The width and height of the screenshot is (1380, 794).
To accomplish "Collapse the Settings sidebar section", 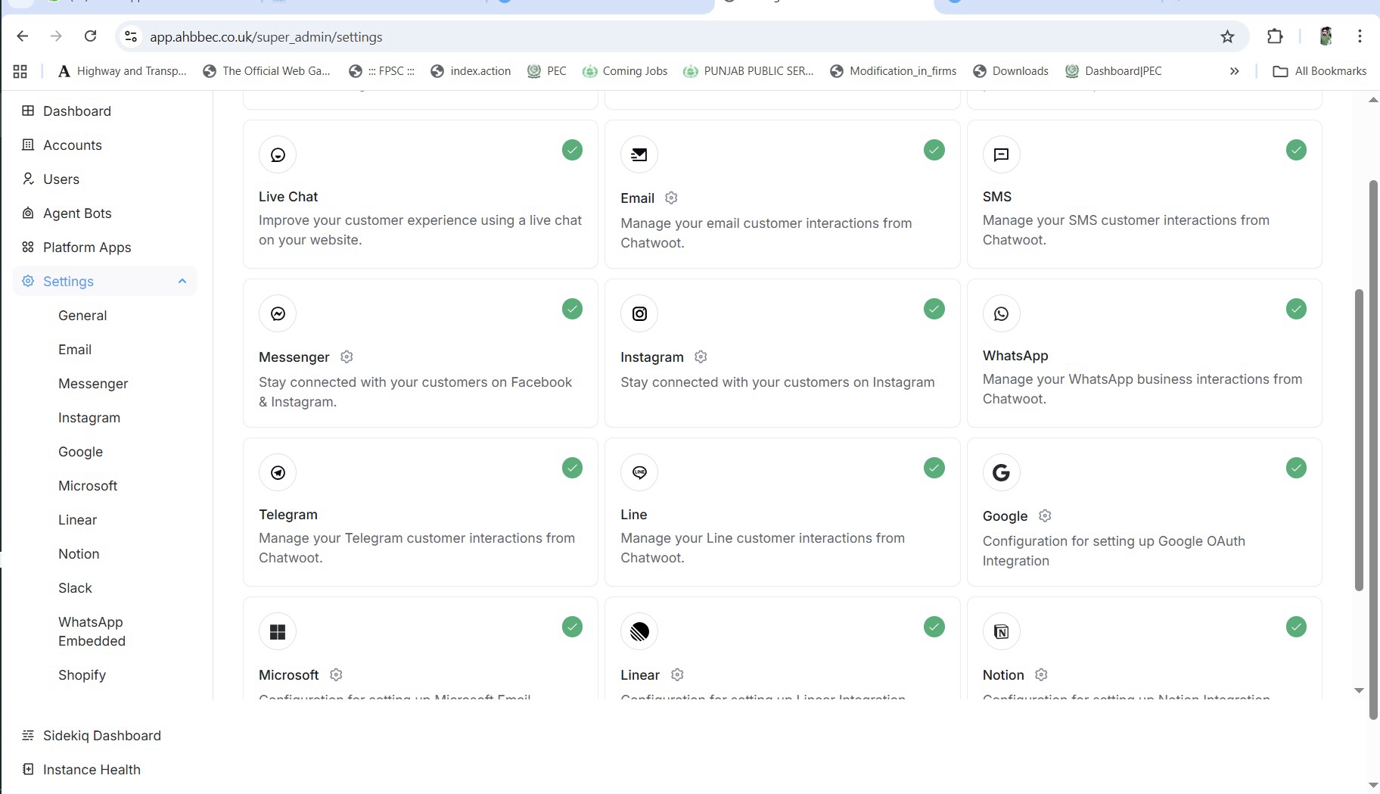I will click(x=182, y=281).
